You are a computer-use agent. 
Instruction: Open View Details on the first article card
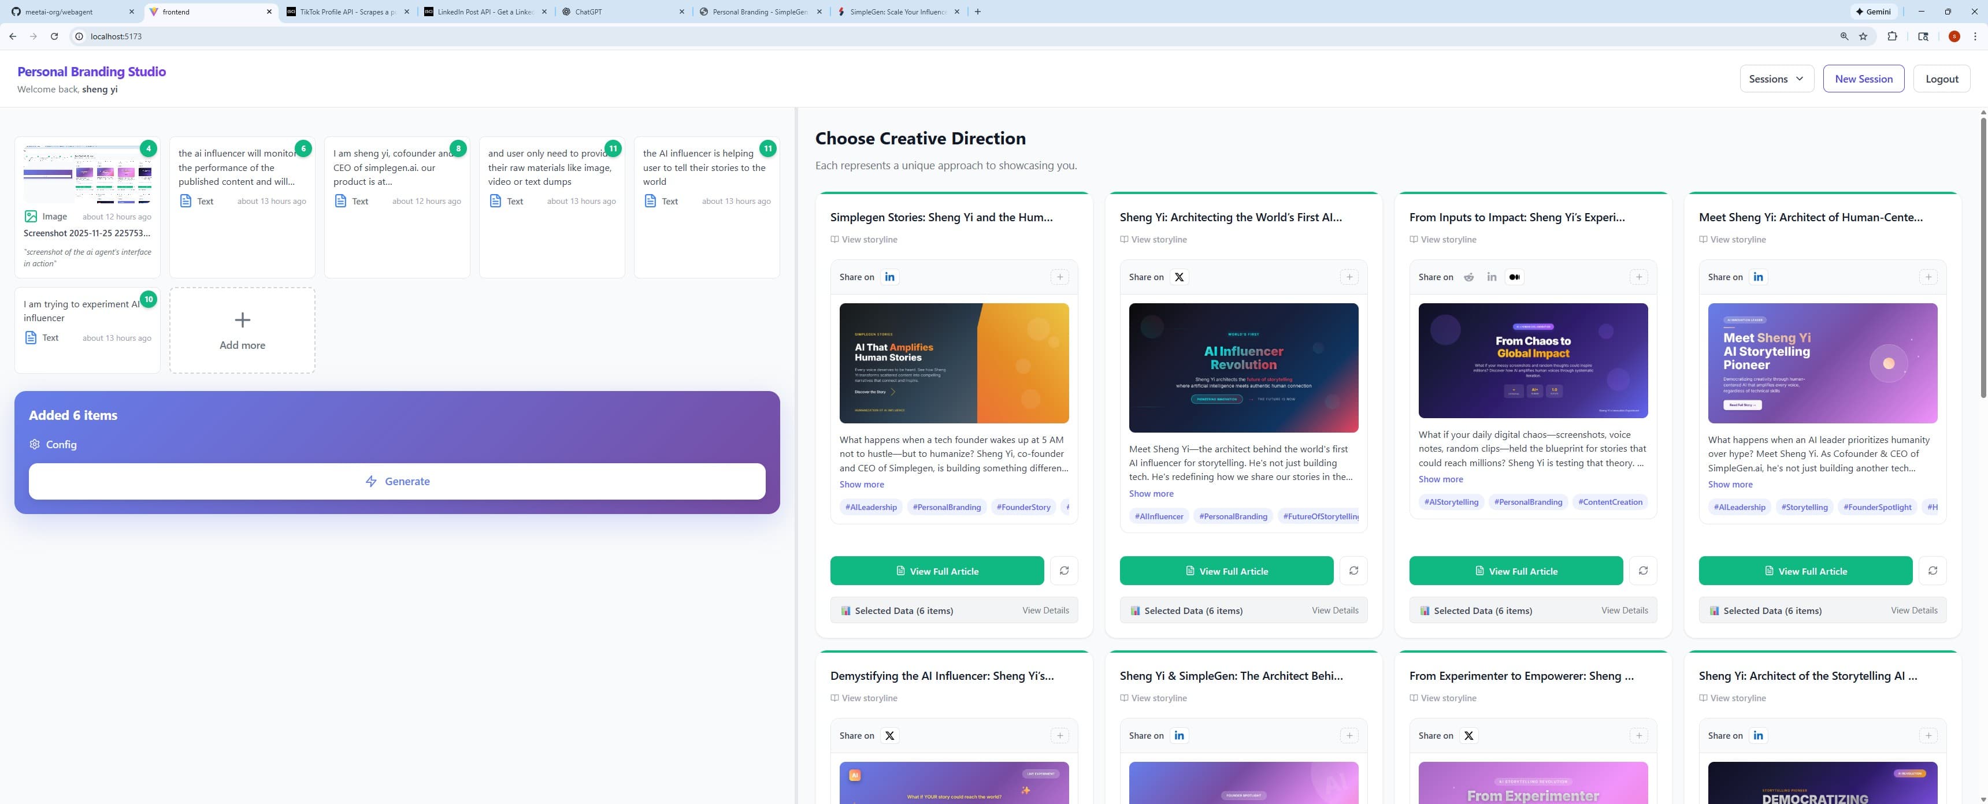click(x=1045, y=611)
